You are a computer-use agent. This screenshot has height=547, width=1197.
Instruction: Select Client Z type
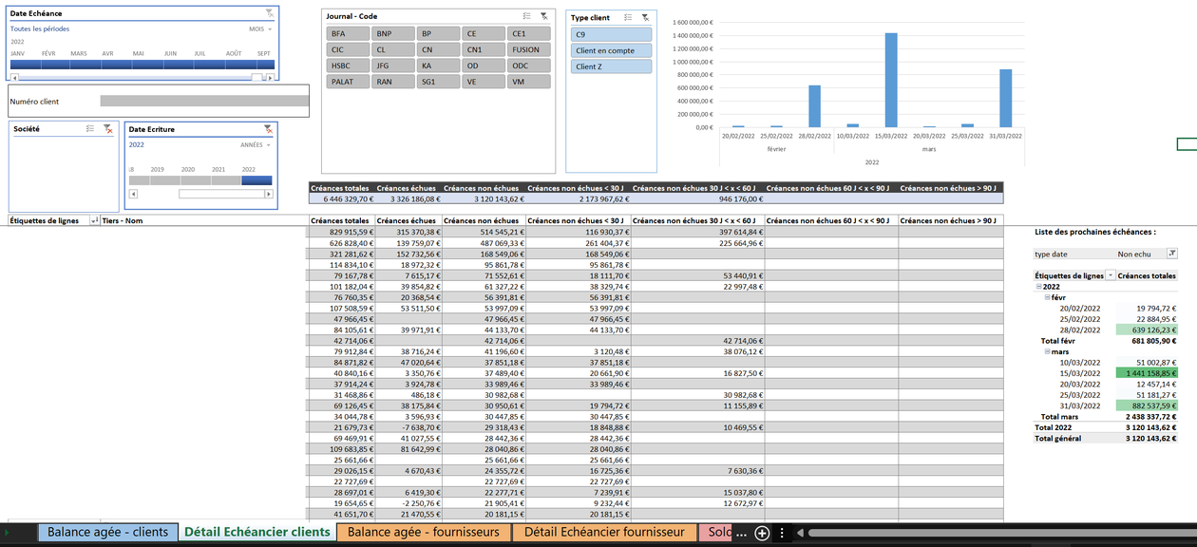tap(611, 66)
